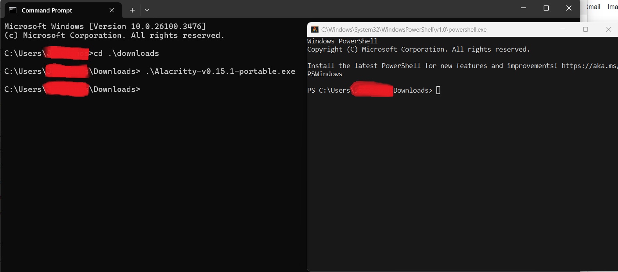Click the blinking cursor at the PowerShell prompt
Viewport: 618px width, 272px height.
pyautogui.click(x=438, y=90)
